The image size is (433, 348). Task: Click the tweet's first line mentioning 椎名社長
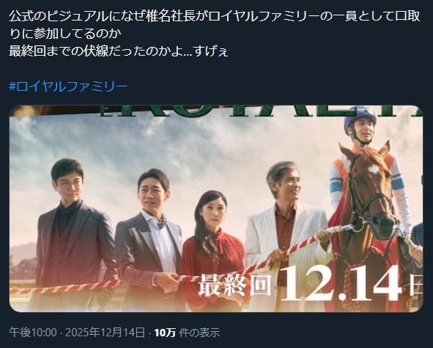point(215,17)
